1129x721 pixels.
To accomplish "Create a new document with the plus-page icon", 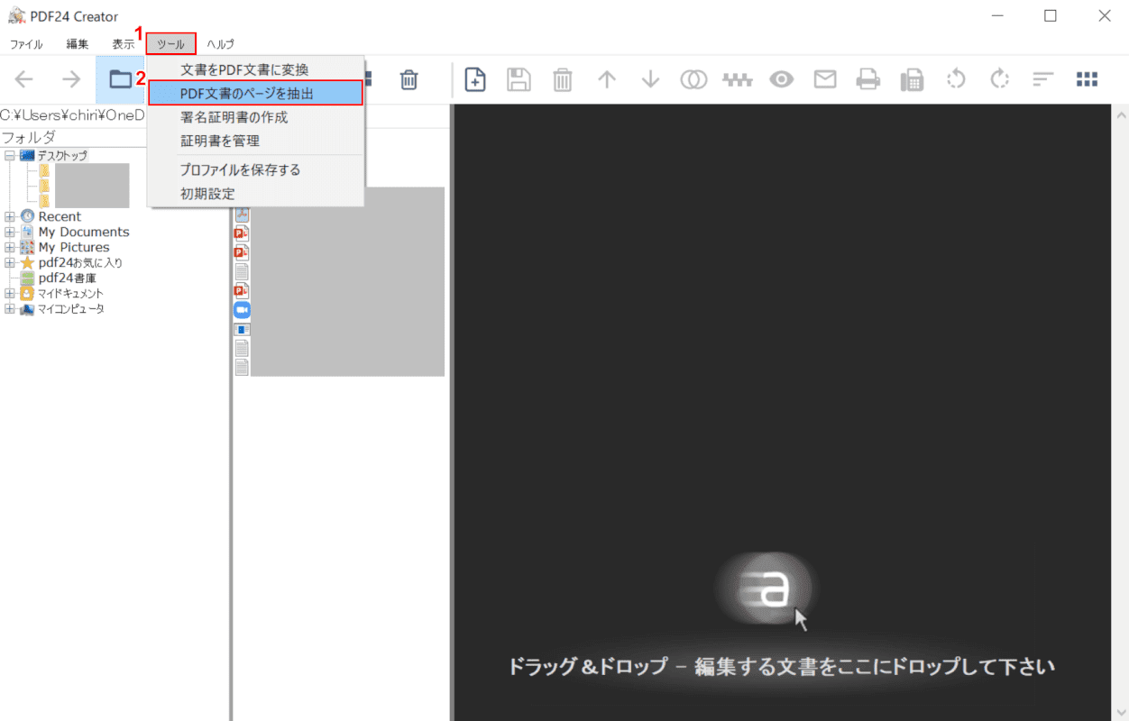I will (475, 79).
